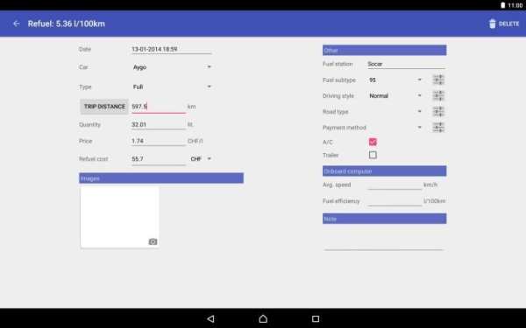
Task: Click the Delete trash icon
Action: click(492, 24)
